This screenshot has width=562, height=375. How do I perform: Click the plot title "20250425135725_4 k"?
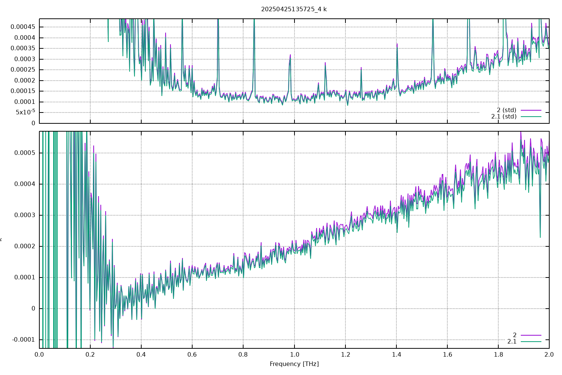pos(294,9)
